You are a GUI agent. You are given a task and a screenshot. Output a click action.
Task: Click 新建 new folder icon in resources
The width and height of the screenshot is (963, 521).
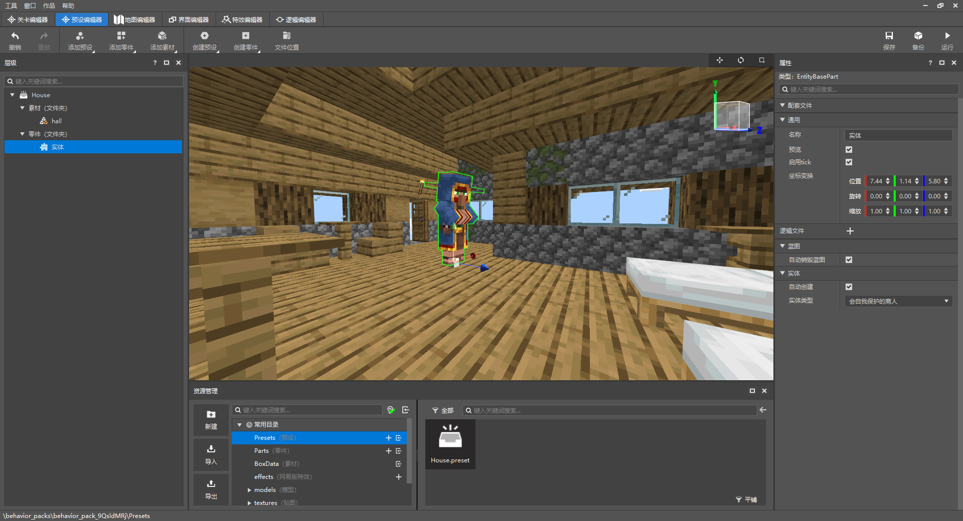coord(211,415)
